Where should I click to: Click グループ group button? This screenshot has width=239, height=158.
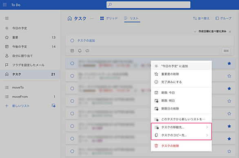[x=224, y=18]
